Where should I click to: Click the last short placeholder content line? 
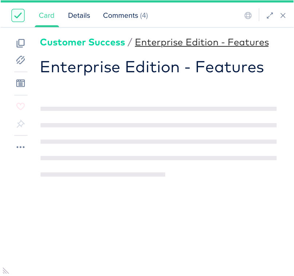103,174
